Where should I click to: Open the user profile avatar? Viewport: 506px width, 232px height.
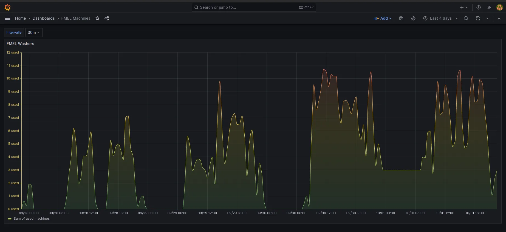(x=499, y=7)
